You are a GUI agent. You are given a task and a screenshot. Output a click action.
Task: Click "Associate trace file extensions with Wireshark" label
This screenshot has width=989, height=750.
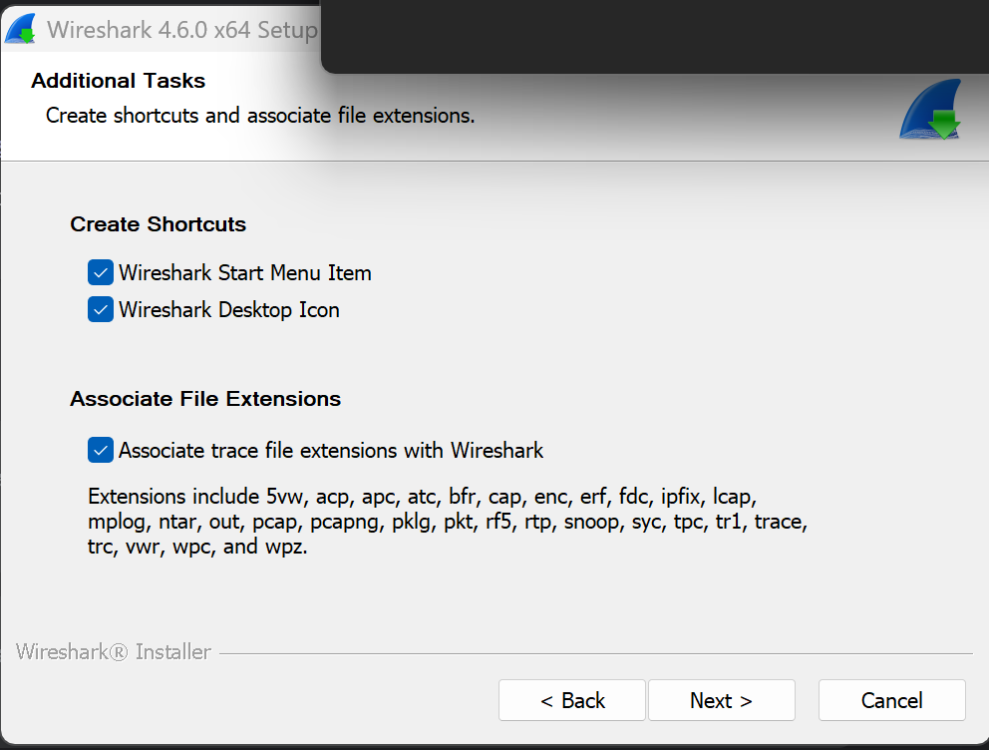pos(331,451)
